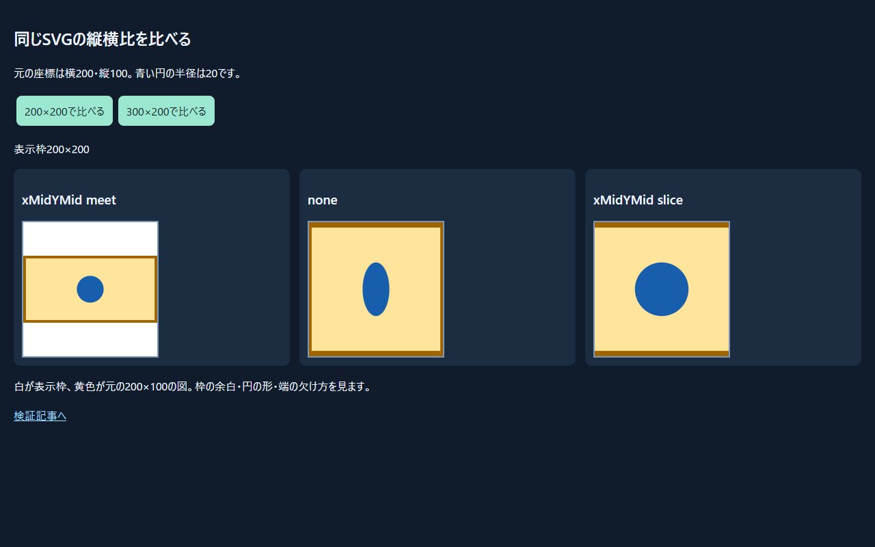Click the none card title
Screen dimensions: 875x547
click(x=323, y=200)
